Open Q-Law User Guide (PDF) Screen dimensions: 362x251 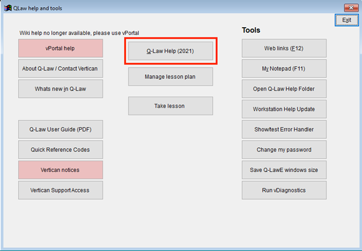[60, 129]
